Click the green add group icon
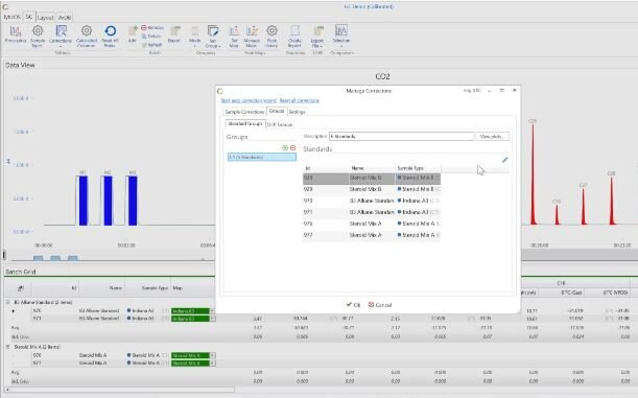Viewport: 638px width, 398px height. (285, 148)
